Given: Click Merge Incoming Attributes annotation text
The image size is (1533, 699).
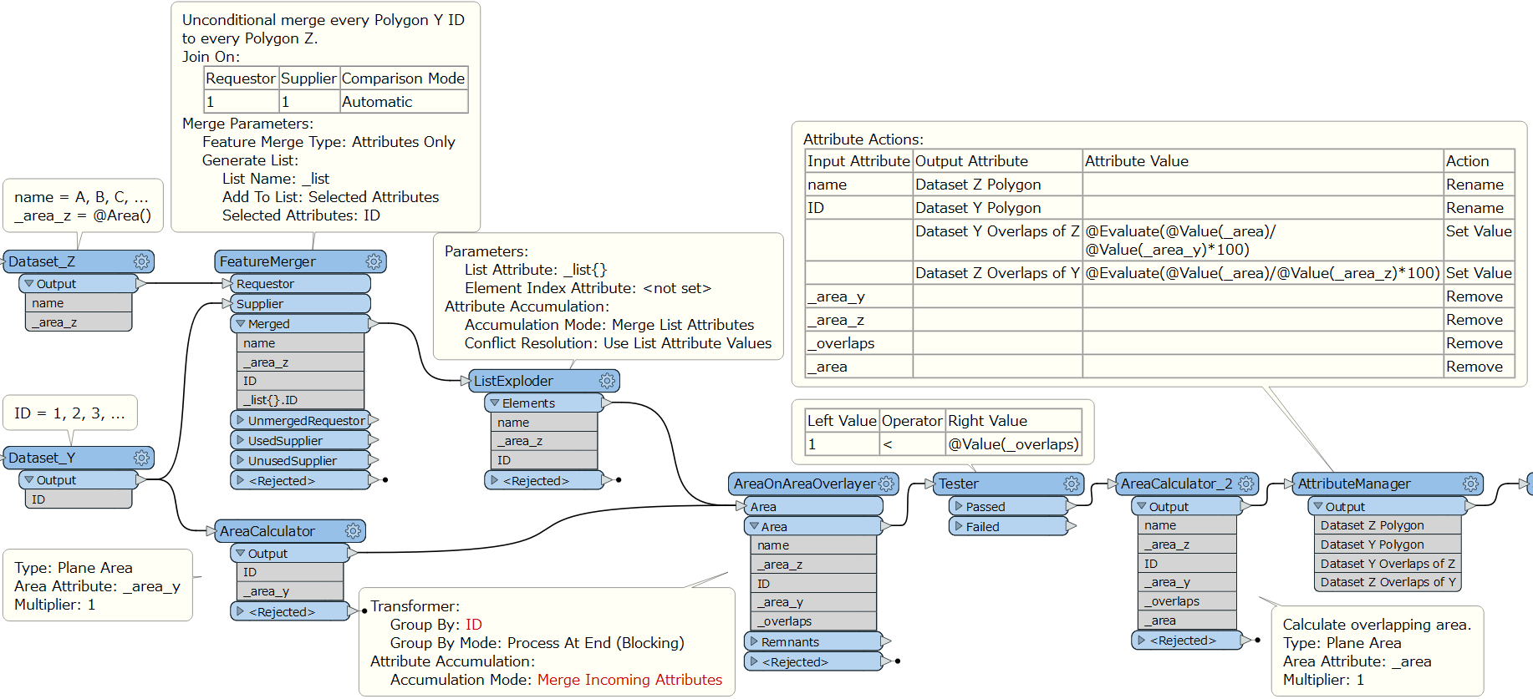Looking at the screenshot, I should [629, 680].
